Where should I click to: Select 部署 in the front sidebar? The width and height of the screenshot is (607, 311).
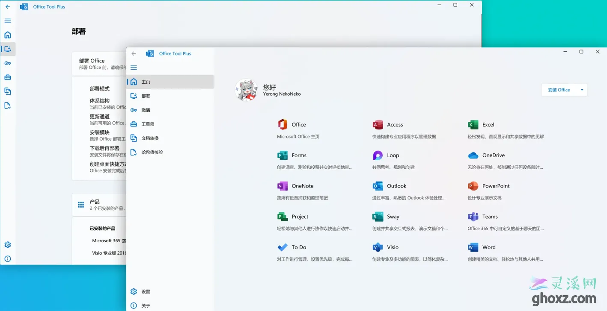170,96
